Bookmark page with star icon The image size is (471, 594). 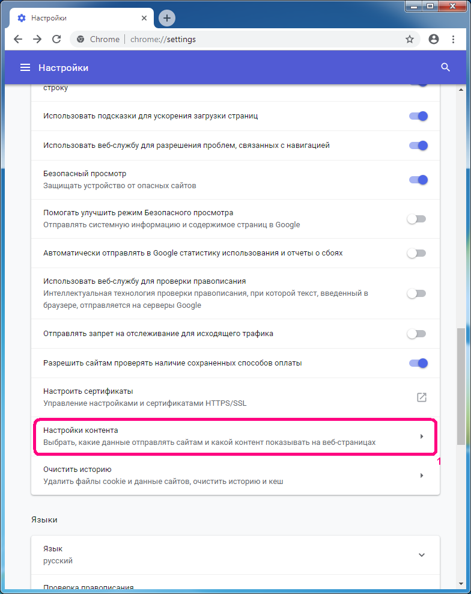(410, 39)
